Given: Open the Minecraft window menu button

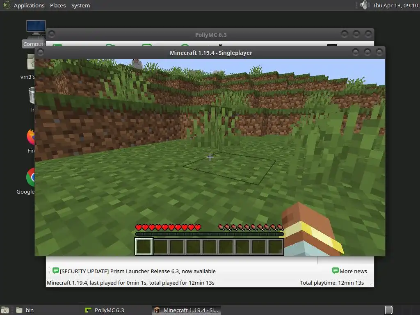Looking at the screenshot, I should (41, 52).
